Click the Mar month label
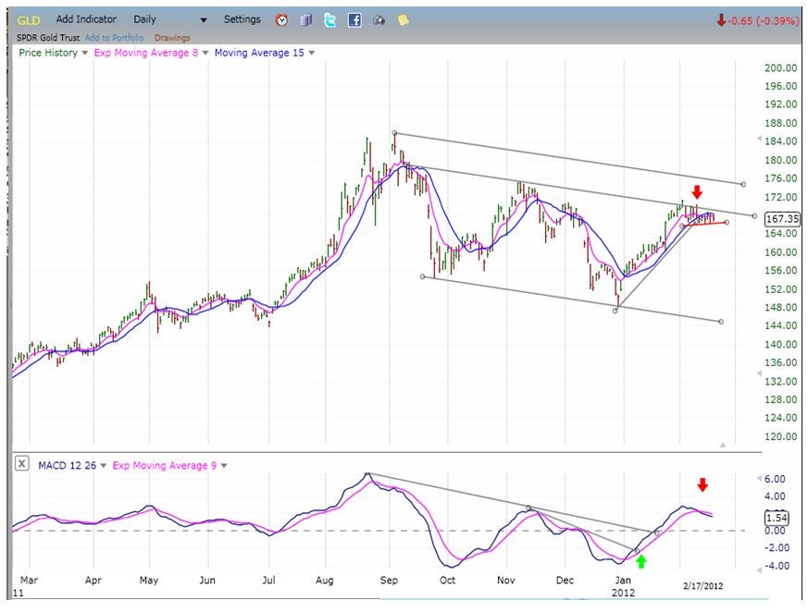 [29, 580]
